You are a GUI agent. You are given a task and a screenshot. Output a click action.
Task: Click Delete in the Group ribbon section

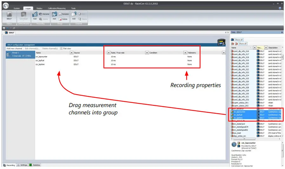coord(63,19)
